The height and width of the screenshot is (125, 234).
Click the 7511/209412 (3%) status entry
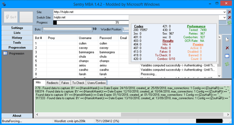(107, 121)
